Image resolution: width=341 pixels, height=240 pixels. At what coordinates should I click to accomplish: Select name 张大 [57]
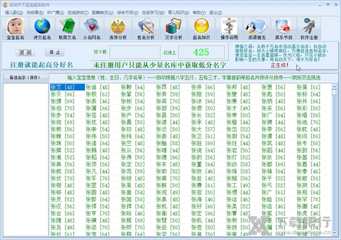point(203,129)
